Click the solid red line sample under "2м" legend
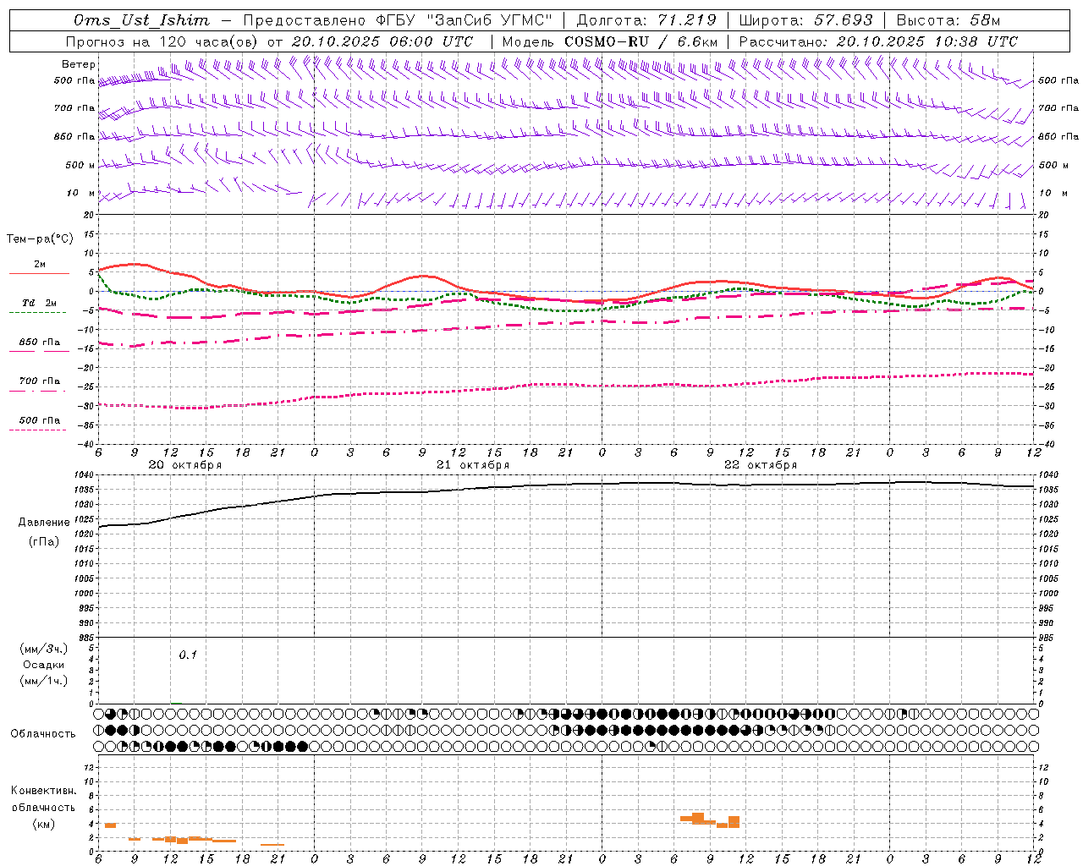Image resolution: width=1083 pixels, height=866 pixels. [39, 274]
